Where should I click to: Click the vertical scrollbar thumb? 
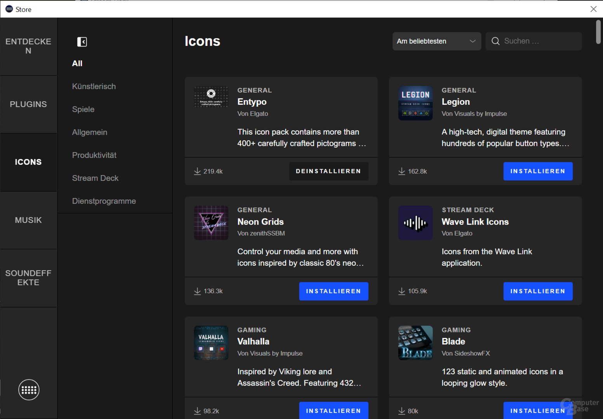tap(598, 32)
